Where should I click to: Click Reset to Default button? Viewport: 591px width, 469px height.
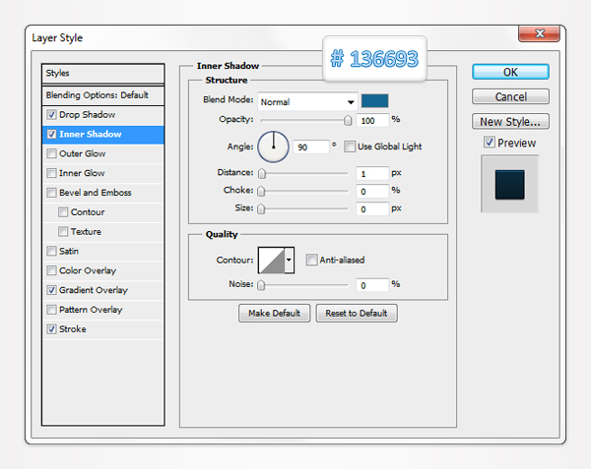click(359, 313)
